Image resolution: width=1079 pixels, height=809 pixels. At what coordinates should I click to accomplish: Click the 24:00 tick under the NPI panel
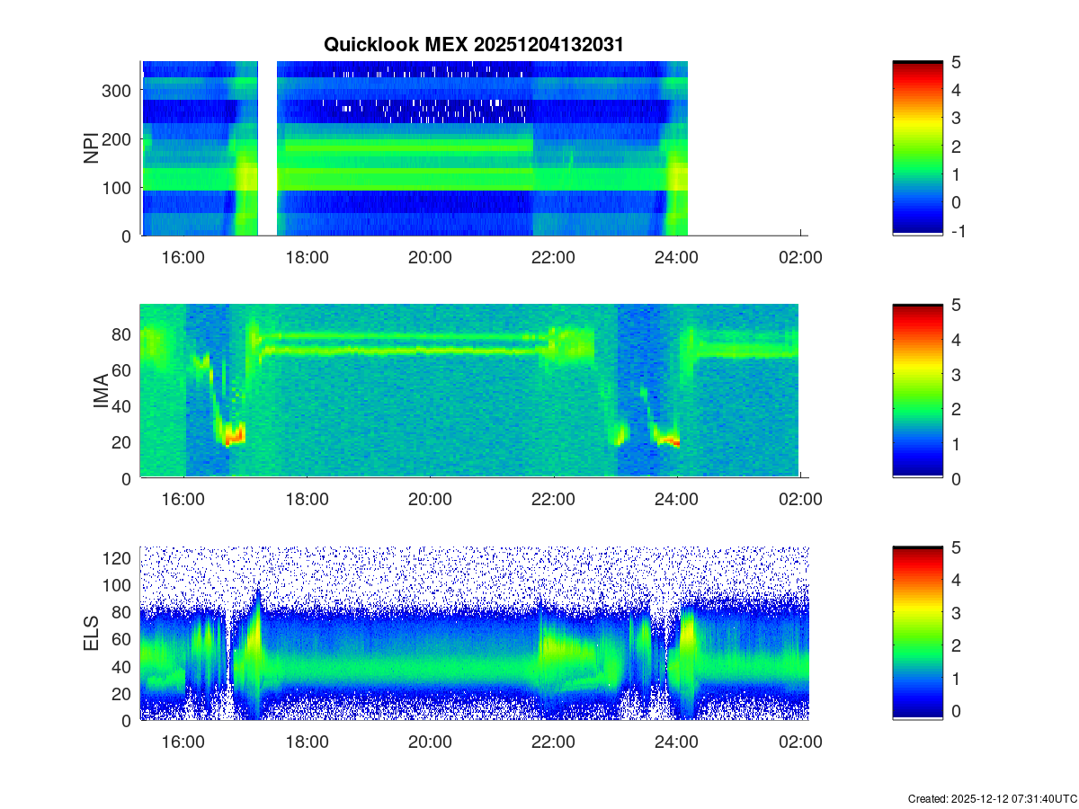point(676,258)
